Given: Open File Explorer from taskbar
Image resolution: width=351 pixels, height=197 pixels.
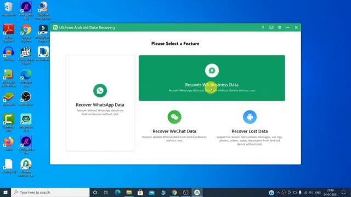Looking at the screenshot, I should coord(129,192).
